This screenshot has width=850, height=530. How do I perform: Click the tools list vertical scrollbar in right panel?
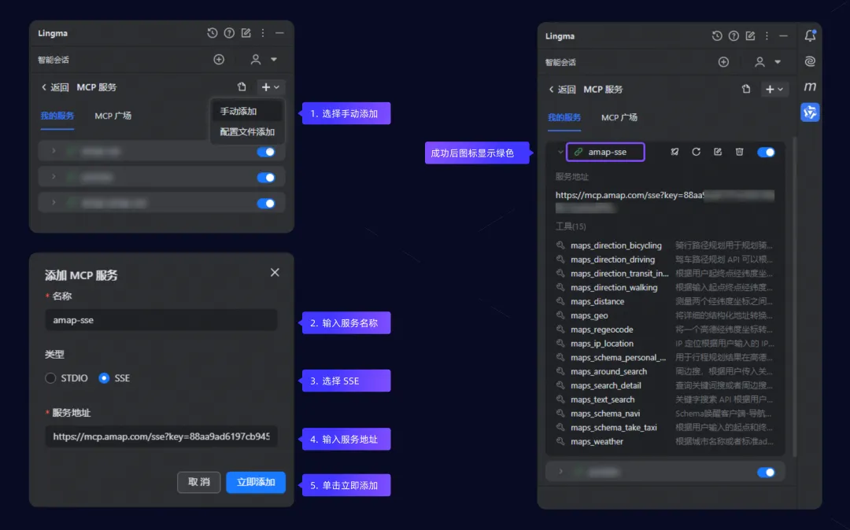pos(794,296)
